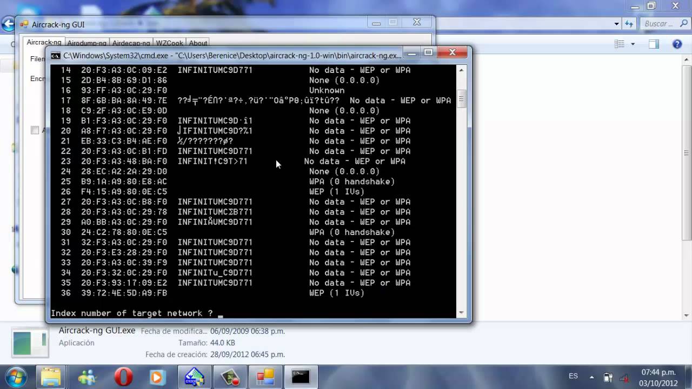Click modified date '06/09/2009 06:38 p.m.'
Screen dimensions: 692x389
point(248,331)
